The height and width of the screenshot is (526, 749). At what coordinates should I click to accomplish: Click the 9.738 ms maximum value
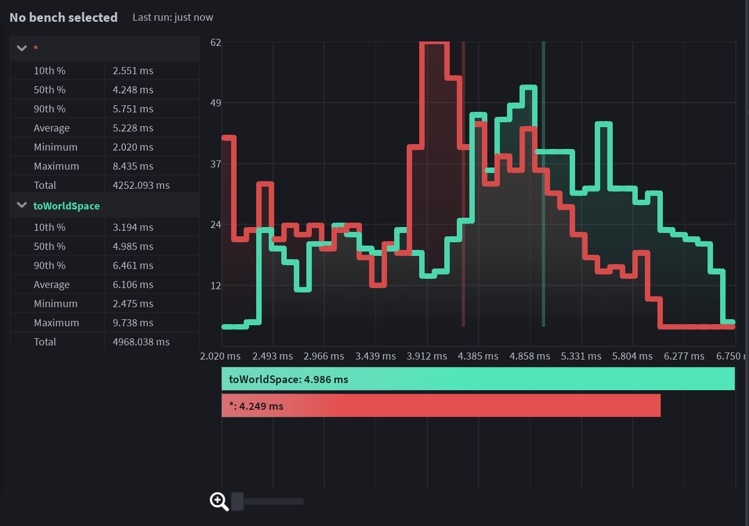(x=133, y=323)
